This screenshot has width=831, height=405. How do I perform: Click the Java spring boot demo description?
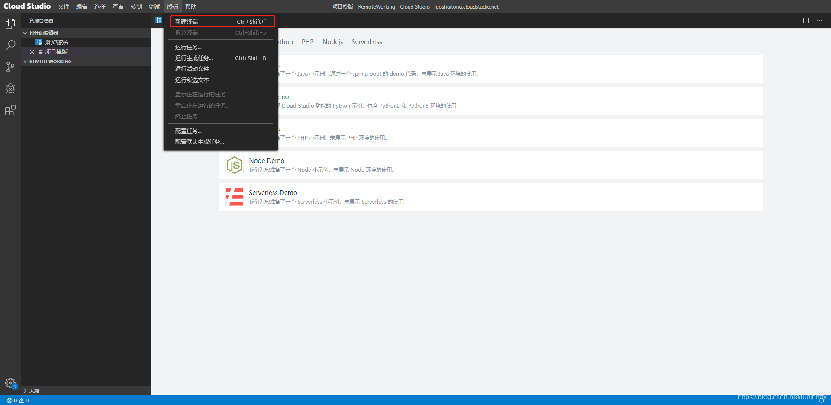pos(379,74)
